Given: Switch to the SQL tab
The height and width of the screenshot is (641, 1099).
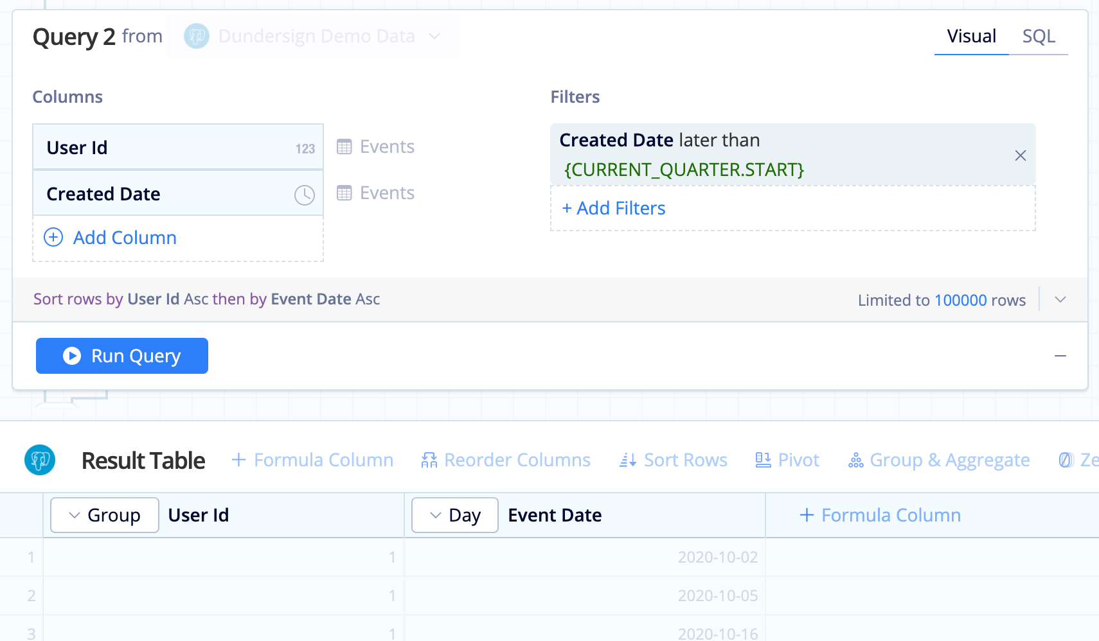Looking at the screenshot, I should coord(1039,36).
